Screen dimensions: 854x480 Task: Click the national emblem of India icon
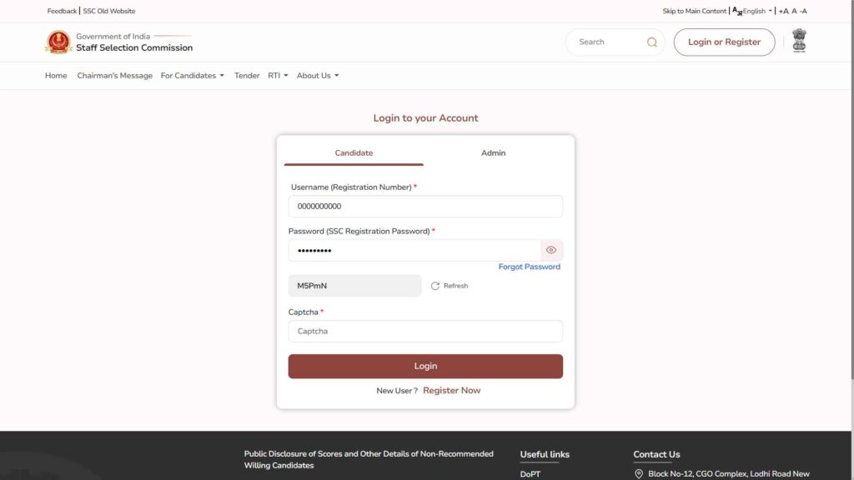click(799, 42)
